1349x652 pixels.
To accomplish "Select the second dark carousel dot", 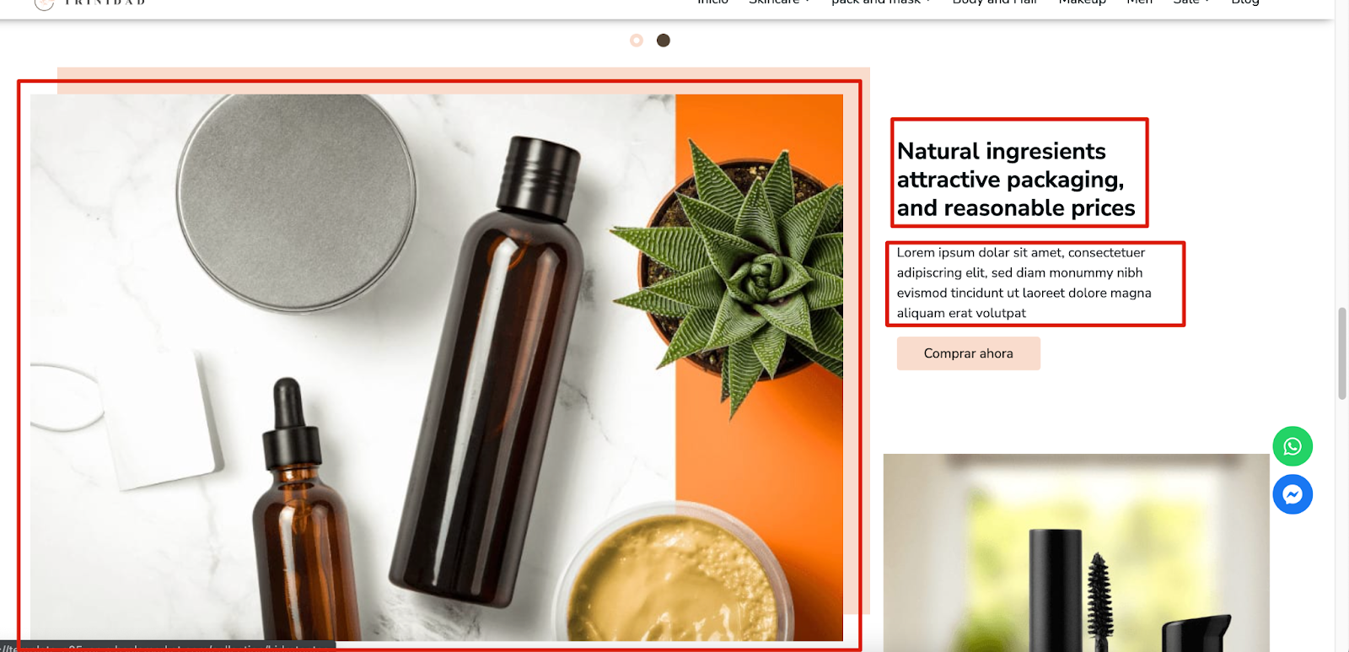I will tap(664, 40).
